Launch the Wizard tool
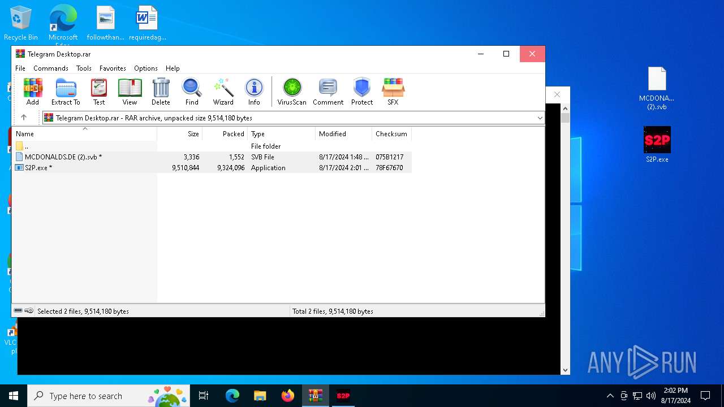 tap(223, 92)
